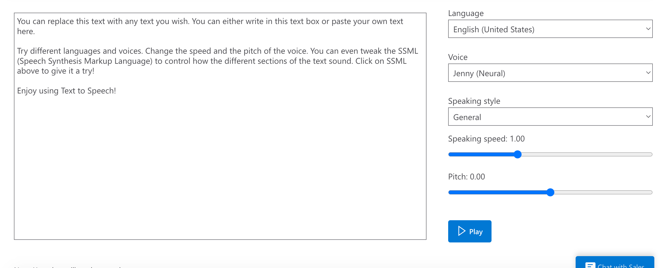Click the Pitch slider handle
The height and width of the screenshot is (268, 660).
tap(550, 192)
